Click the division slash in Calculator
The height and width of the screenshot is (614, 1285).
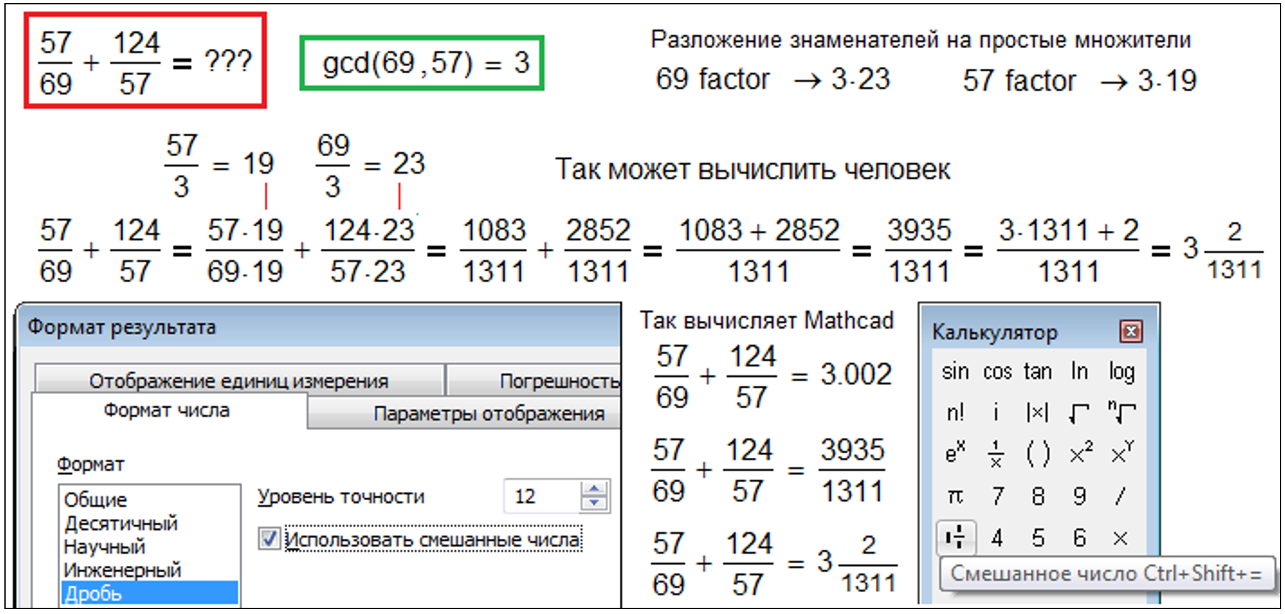(x=1120, y=496)
